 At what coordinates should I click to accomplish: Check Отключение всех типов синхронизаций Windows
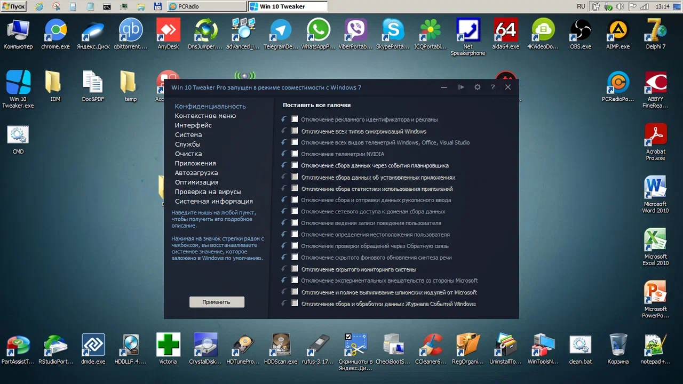click(295, 131)
